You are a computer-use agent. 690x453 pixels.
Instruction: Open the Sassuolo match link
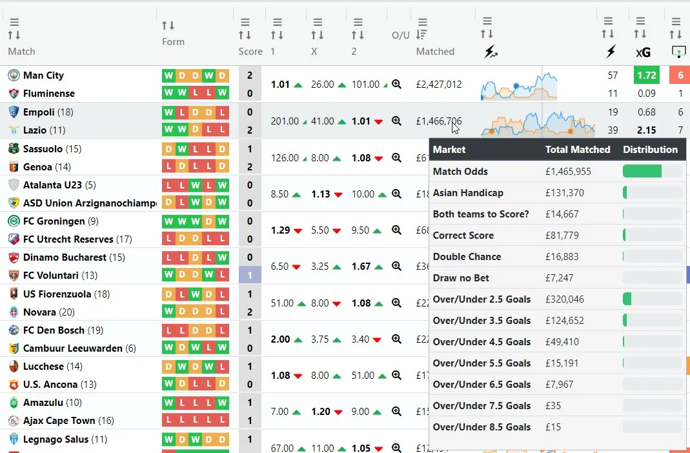(43, 149)
